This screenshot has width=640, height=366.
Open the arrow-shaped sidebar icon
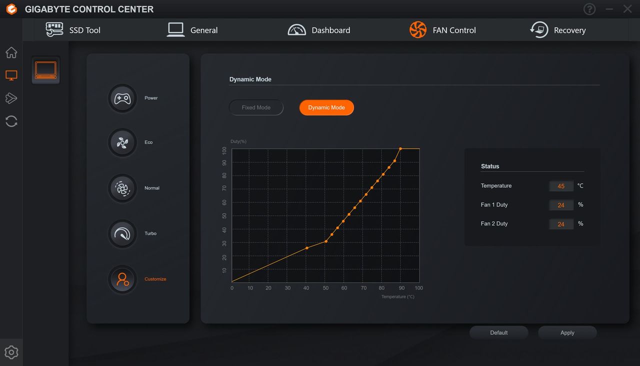[x=11, y=98]
